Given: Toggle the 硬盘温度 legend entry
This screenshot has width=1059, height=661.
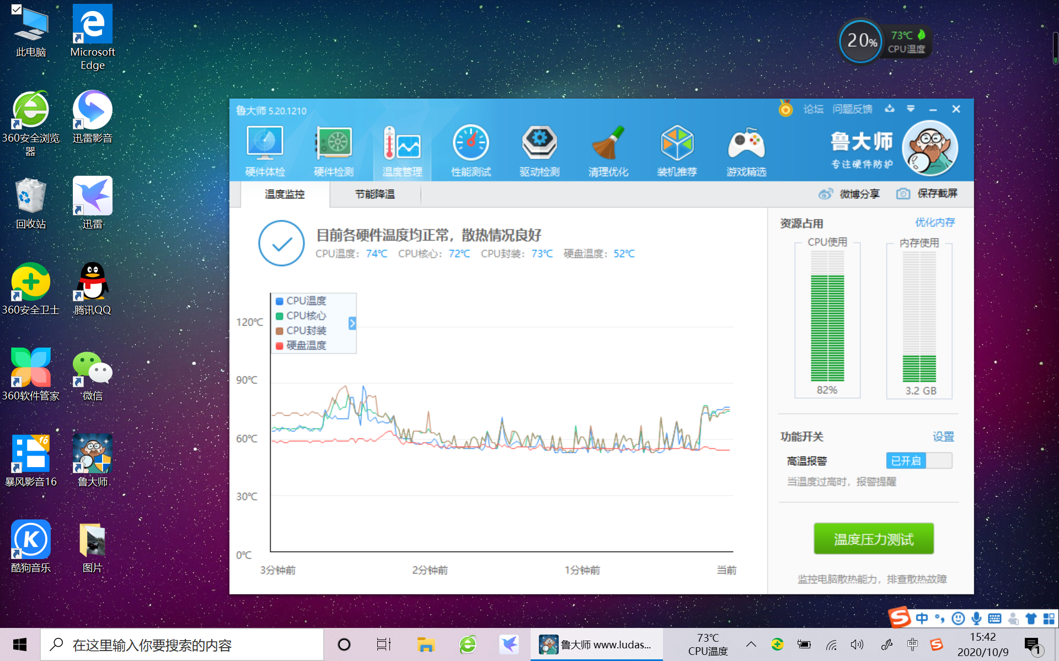Looking at the screenshot, I should [301, 345].
